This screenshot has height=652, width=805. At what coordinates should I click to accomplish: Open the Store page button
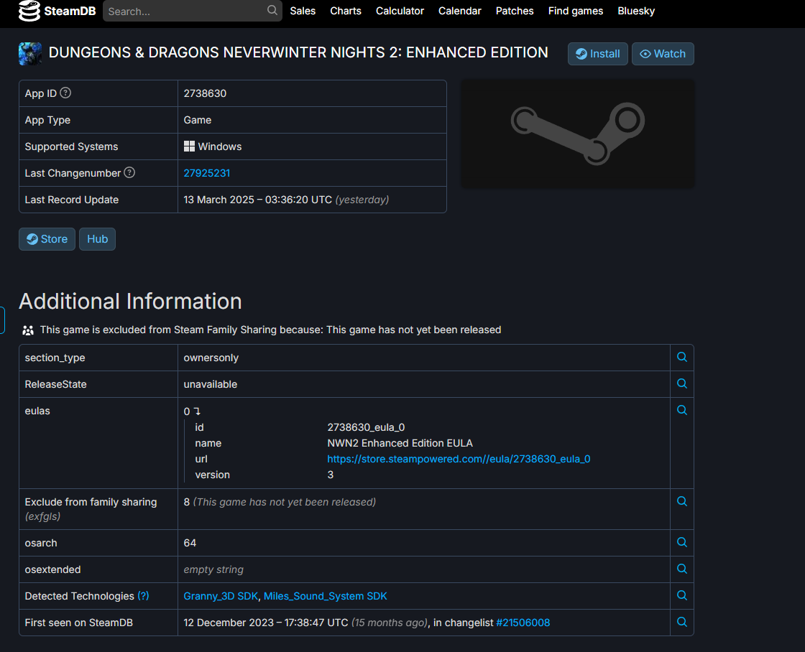click(47, 239)
